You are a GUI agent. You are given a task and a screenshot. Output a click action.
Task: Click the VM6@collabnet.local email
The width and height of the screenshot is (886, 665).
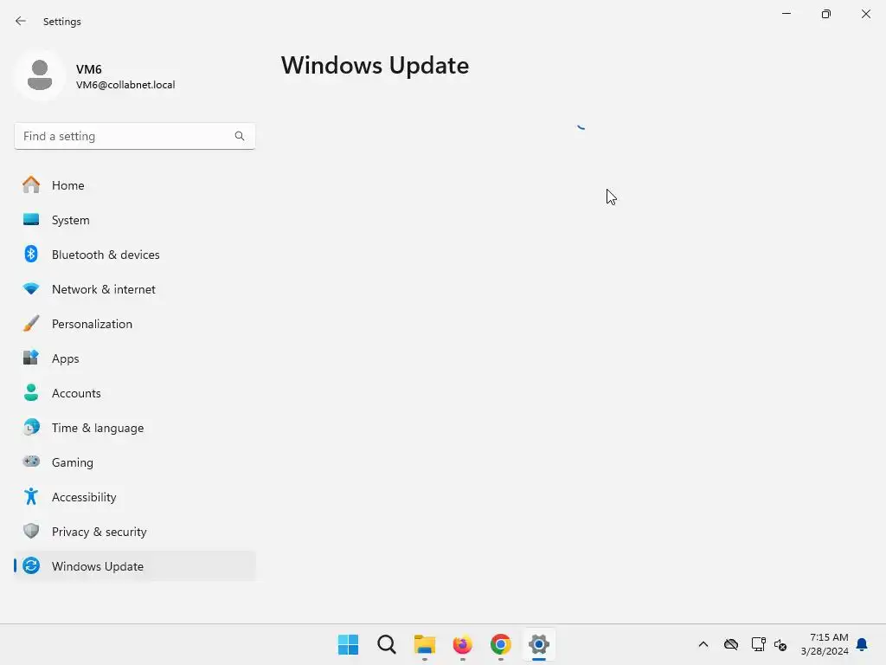click(x=125, y=85)
